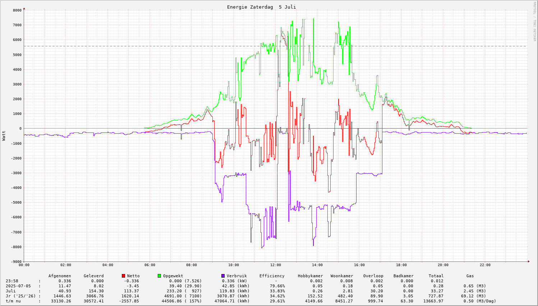Click the 12:00 time axis label

pyautogui.click(x=275, y=265)
